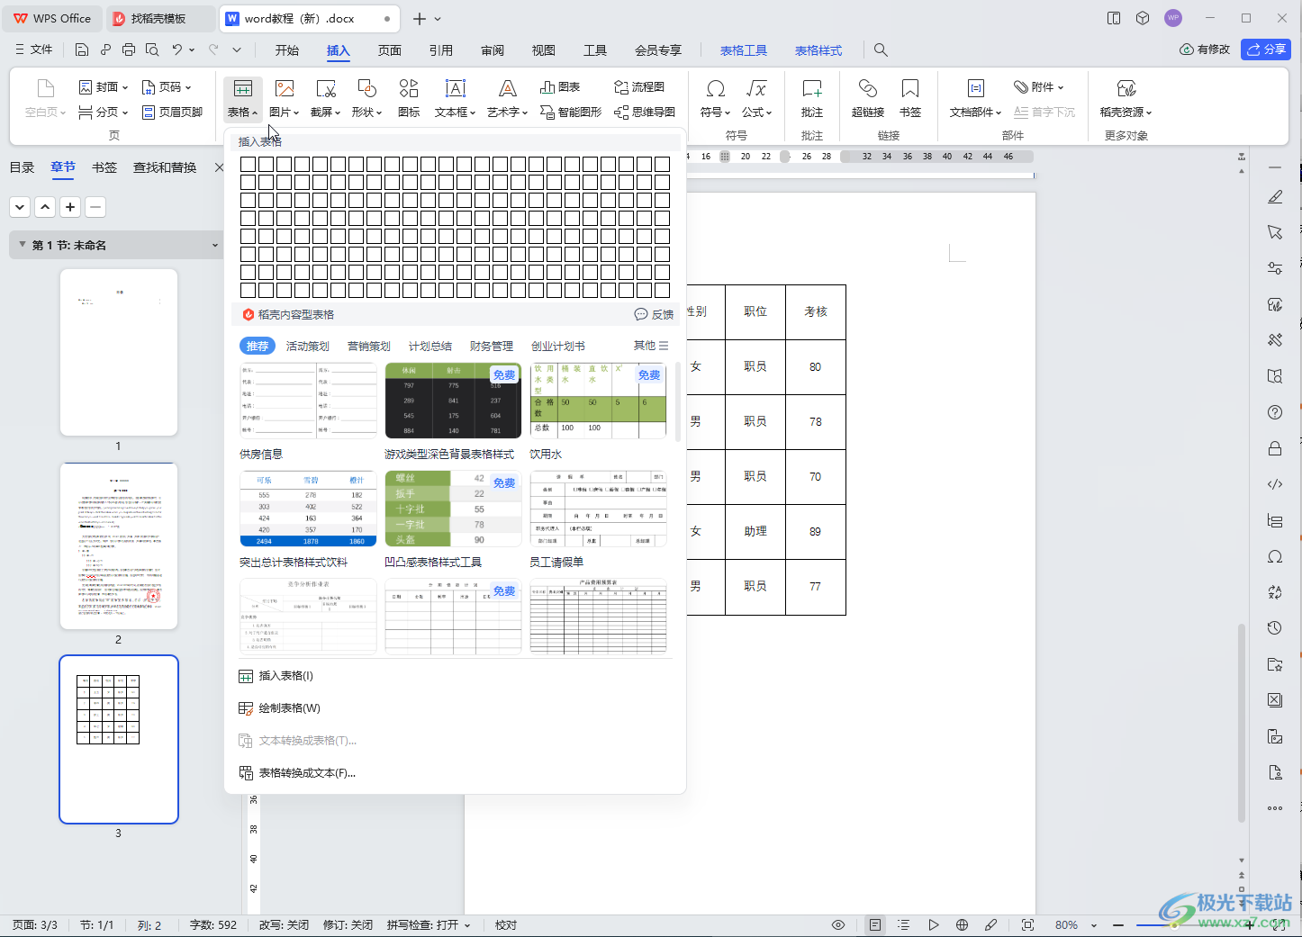Click top-left cell of insert table grid
Viewport: 1302px width, 937px height.
coord(248,164)
